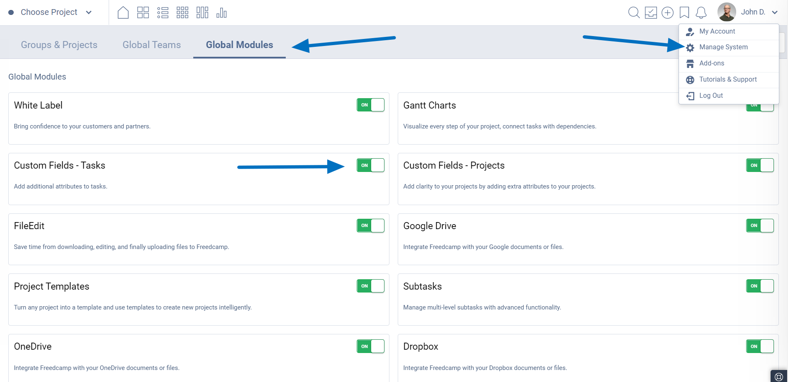Open the bookmarks icon in header

pos(684,12)
